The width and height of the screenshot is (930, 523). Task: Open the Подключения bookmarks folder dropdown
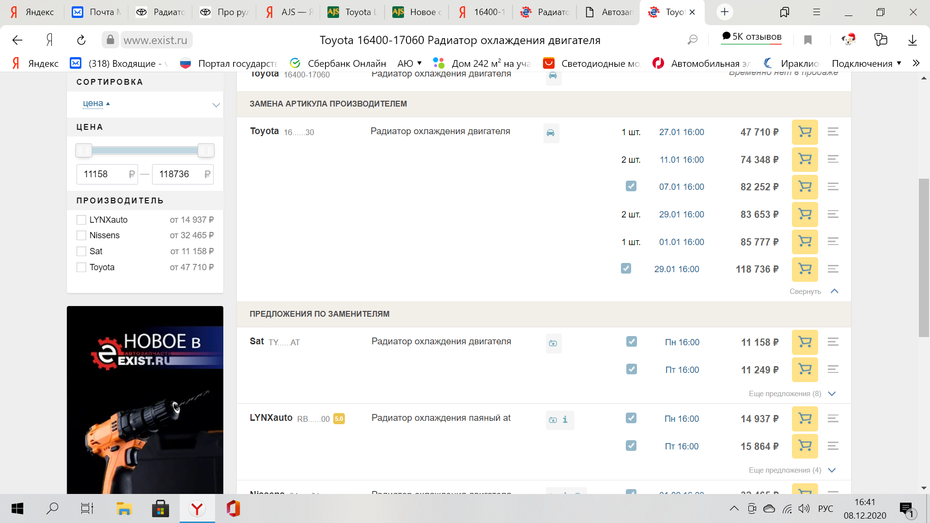[866, 63]
